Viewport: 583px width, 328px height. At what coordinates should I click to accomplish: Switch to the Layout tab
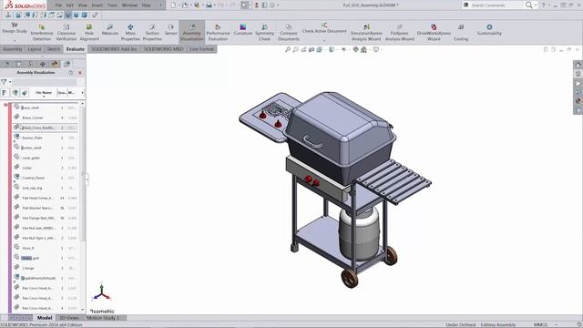point(35,49)
